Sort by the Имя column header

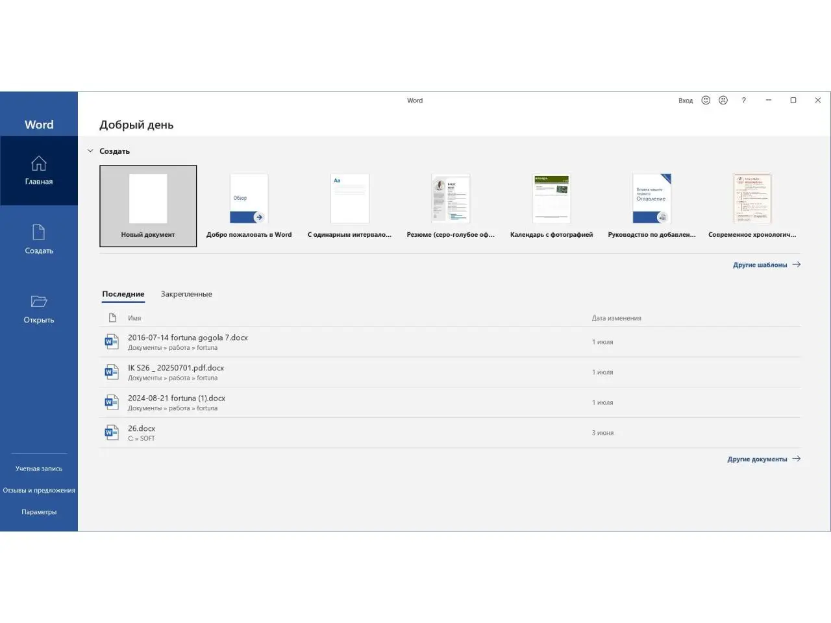coord(134,318)
